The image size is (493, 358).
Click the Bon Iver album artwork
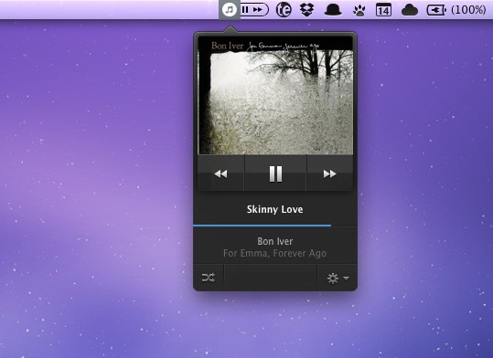click(275, 96)
